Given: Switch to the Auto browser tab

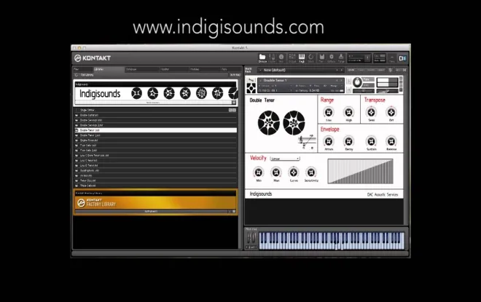Looking at the screenshot, I should [230, 69].
